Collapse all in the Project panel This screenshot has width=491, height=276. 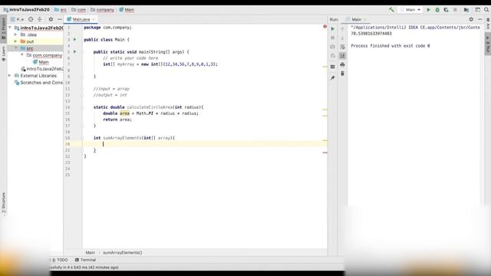click(39, 19)
